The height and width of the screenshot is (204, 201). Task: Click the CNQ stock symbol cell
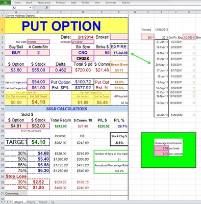83,53
